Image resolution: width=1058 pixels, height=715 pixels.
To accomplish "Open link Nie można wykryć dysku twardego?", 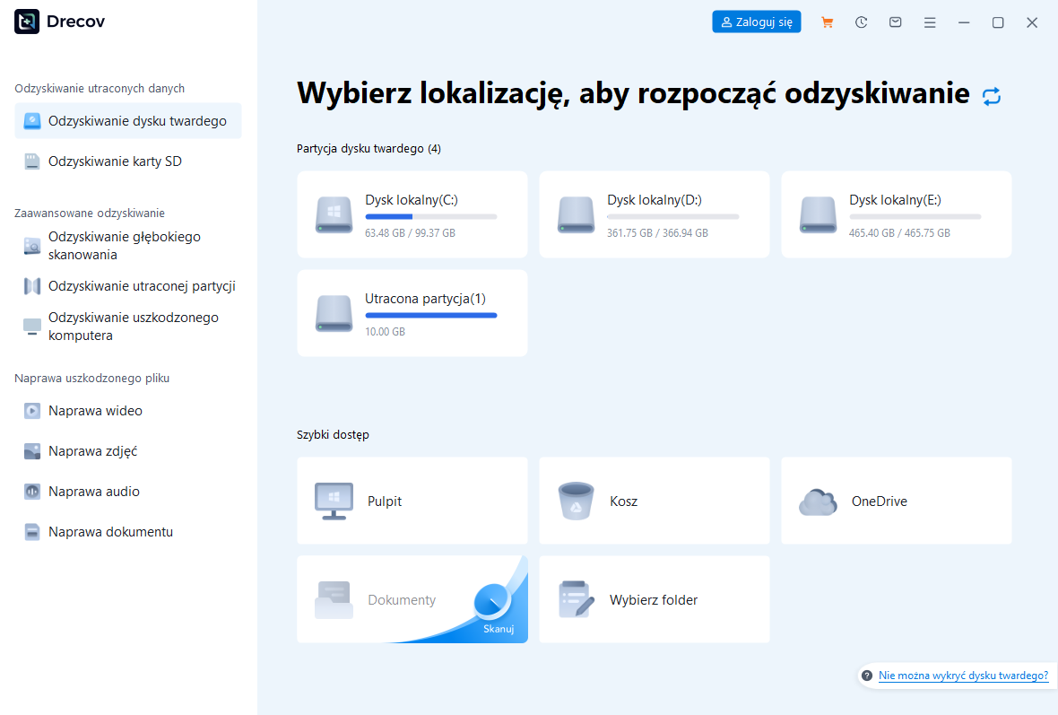I will [962, 676].
